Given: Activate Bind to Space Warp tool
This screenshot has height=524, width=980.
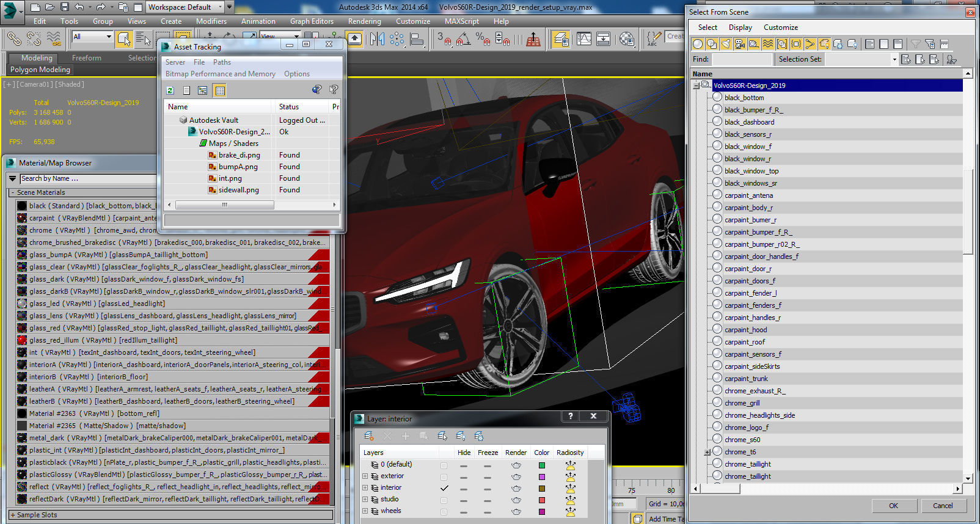Looking at the screenshot, I should coord(54,39).
